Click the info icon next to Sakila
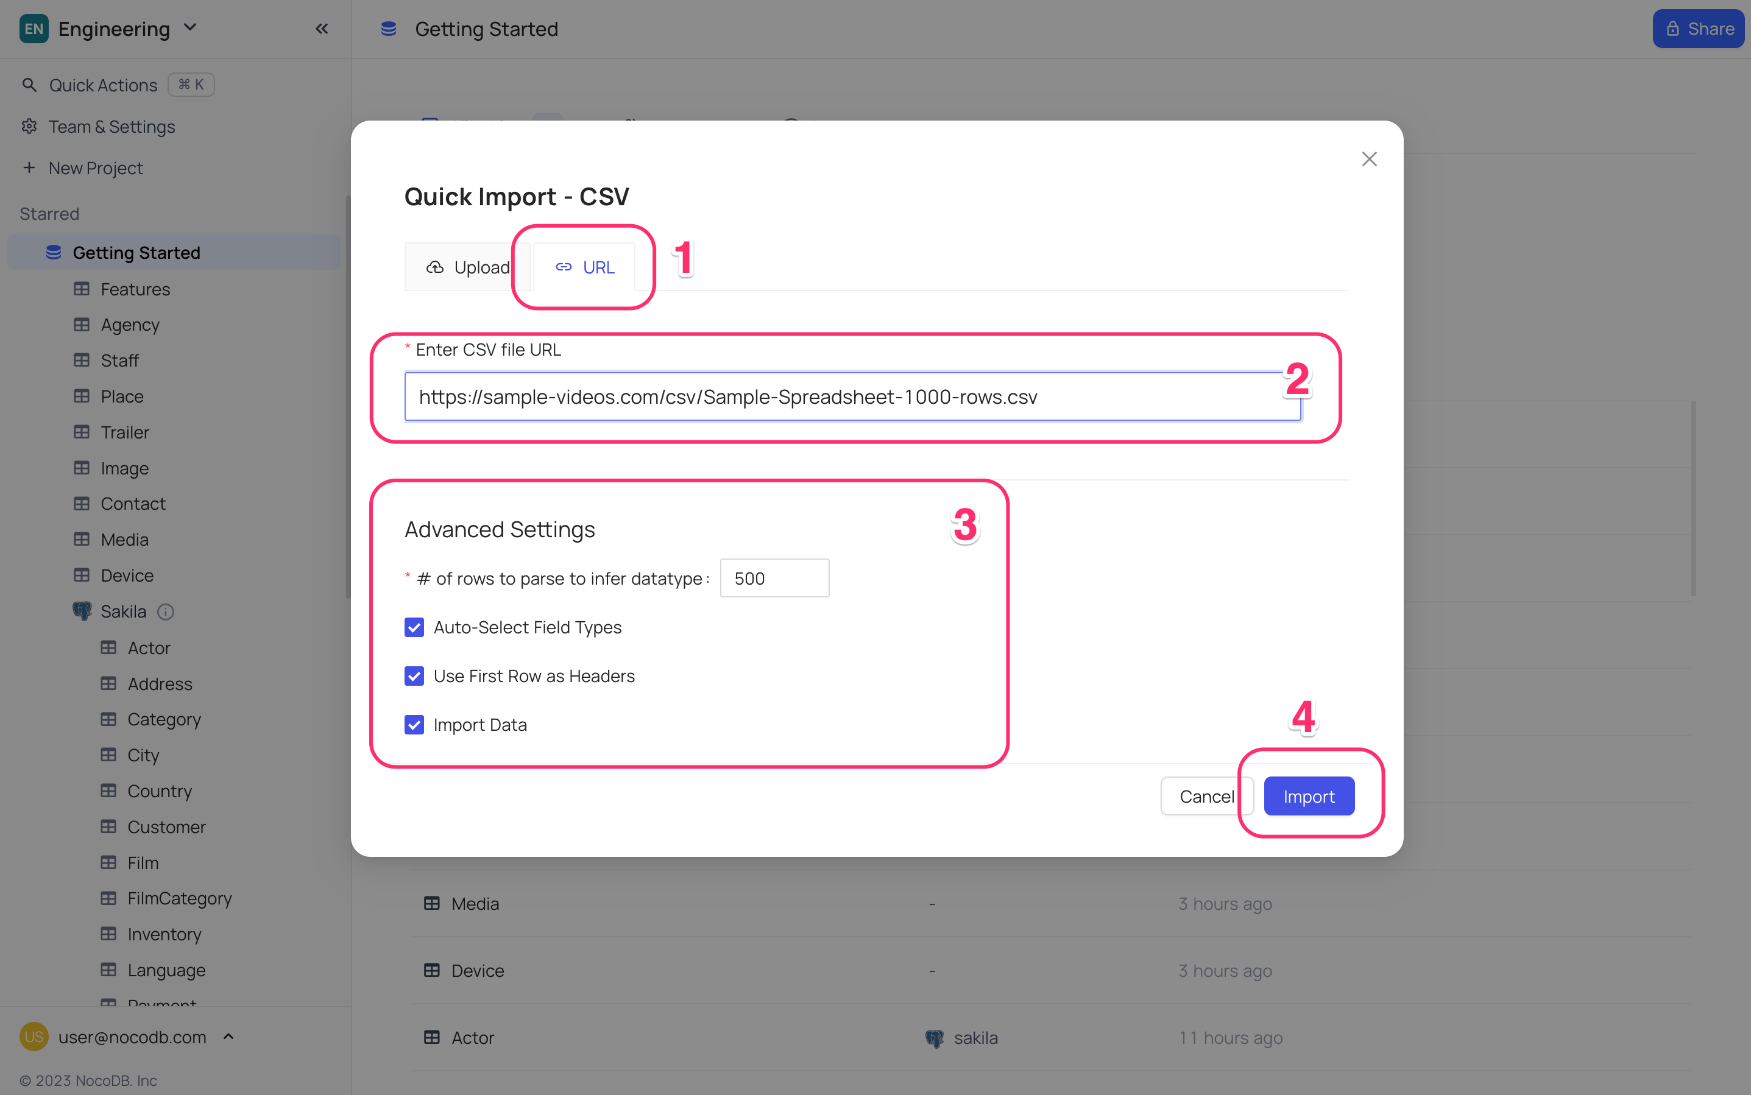The width and height of the screenshot is (1751, 1095). click(x=166, y=611)
